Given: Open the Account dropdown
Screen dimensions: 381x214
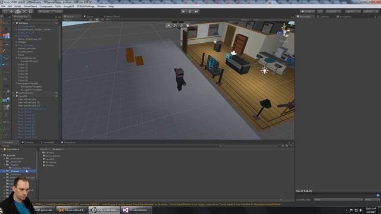Looking at the screenshot, I should 333,11.
